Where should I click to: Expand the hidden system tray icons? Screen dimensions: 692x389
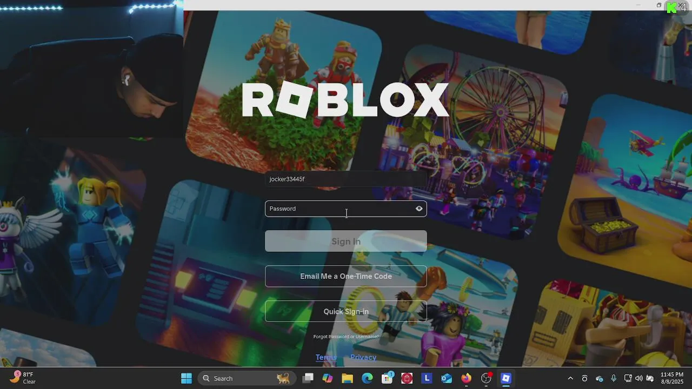tap(570, 378)
